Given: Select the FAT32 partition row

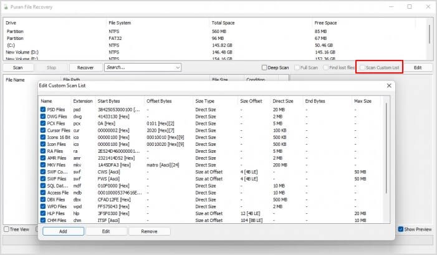Looking at the screenshot, I should click(x=214, y=38).
